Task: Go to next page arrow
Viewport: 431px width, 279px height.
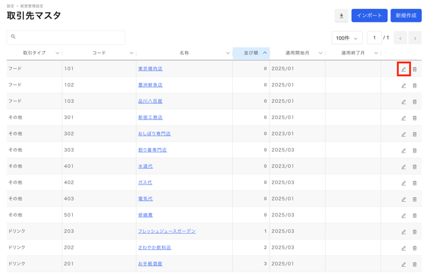Action: [x=415, y=38]
